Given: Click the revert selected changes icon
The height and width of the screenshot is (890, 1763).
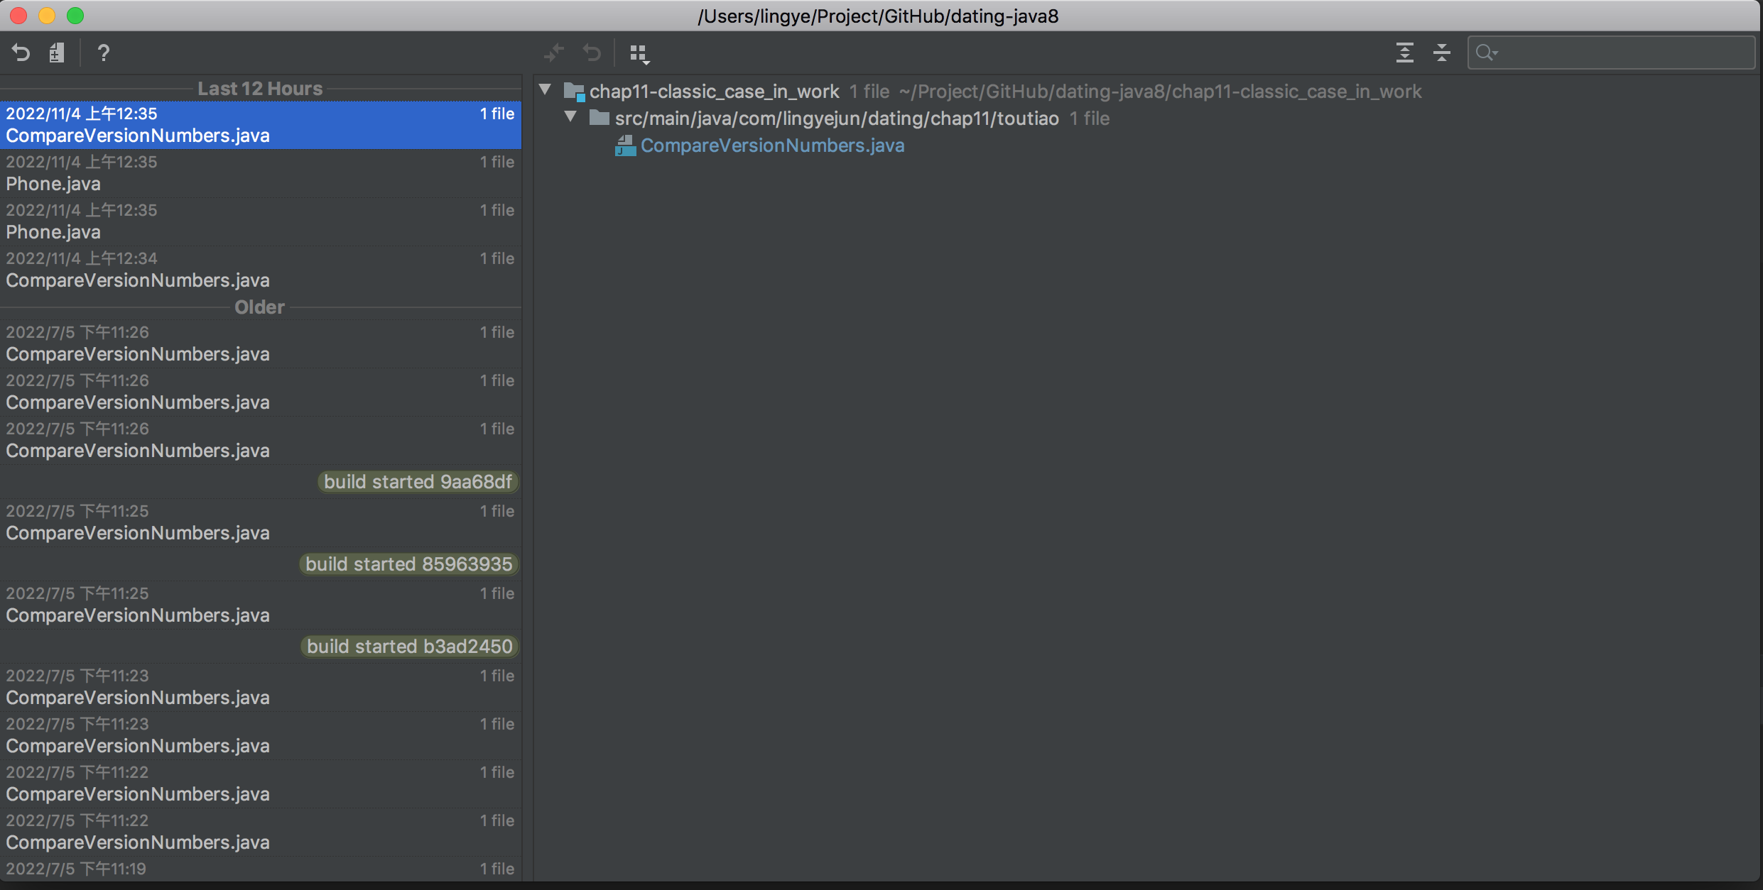Looking at the screenshot, I should 592,53.
